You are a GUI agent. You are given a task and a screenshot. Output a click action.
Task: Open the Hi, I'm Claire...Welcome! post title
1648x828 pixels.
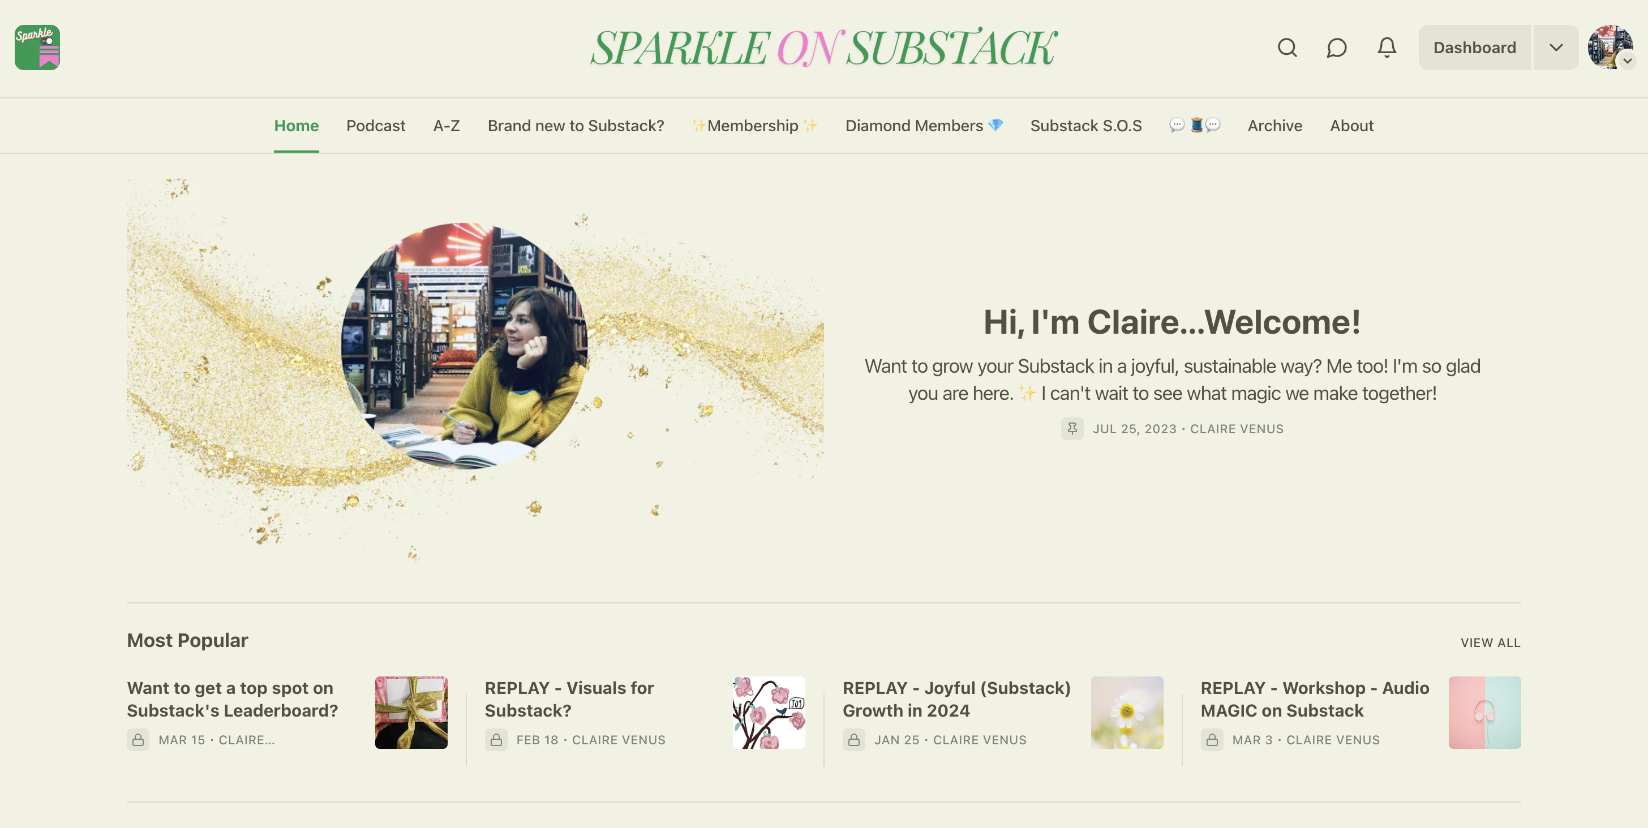coord(1171,322)
